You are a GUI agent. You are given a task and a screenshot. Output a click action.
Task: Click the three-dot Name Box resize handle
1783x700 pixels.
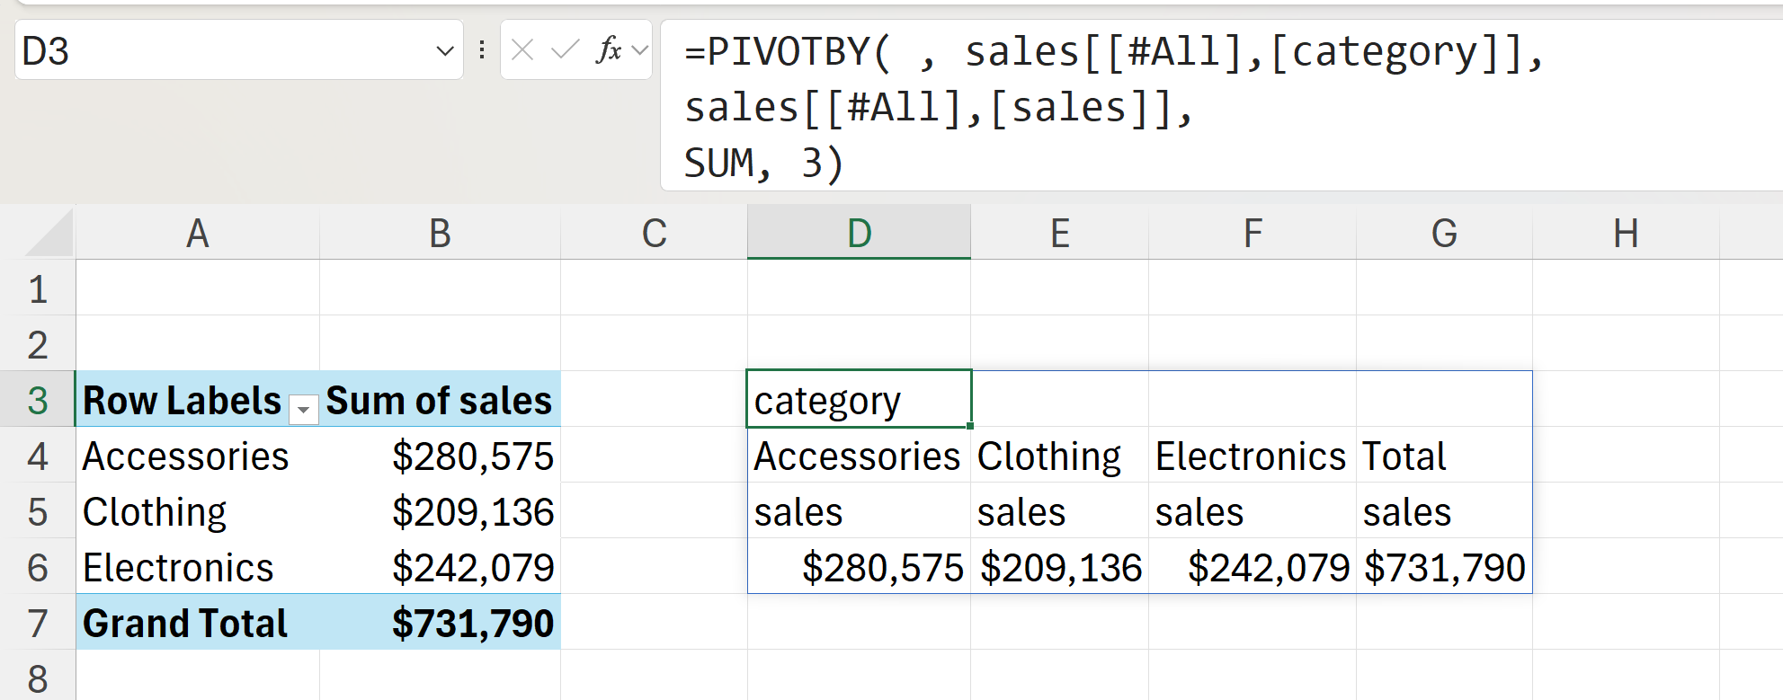point(482,50)
